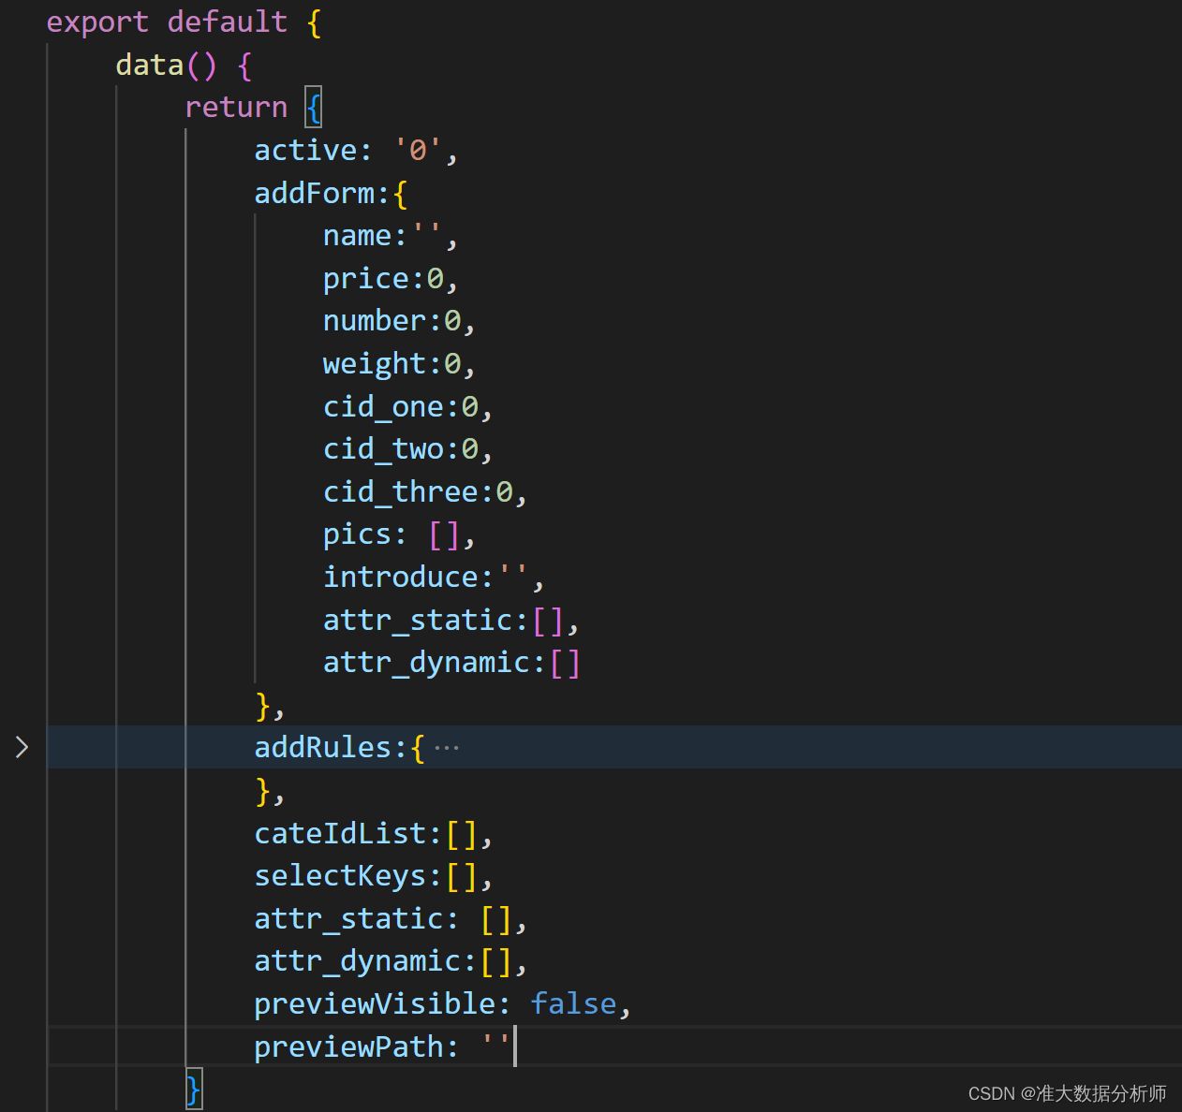Click the 'attr_static: [],' line with a space
This screenshot has width=1182, height=1112.
392,918
